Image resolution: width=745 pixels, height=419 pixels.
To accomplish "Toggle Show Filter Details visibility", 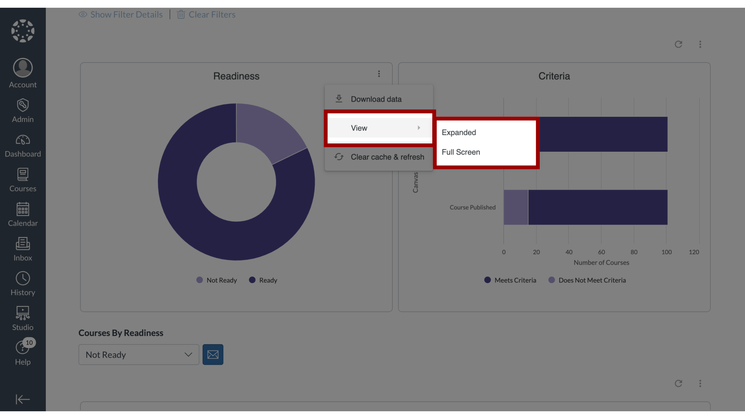I will [x=121, y=14].
